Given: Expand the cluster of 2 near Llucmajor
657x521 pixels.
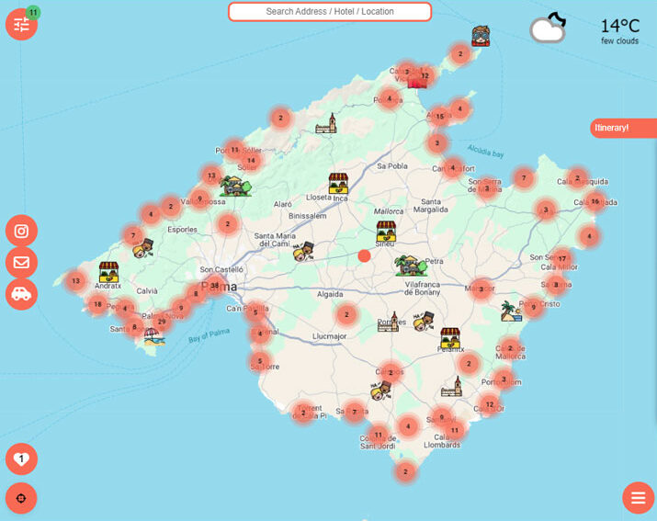Looking at the screenshot, I should (x=346, y=314).
